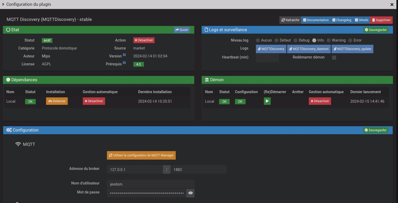Viewport: 398px width, 203px height.
Task: Toggle the Redémarrer démon checkbox
Action: click(334, 57)
